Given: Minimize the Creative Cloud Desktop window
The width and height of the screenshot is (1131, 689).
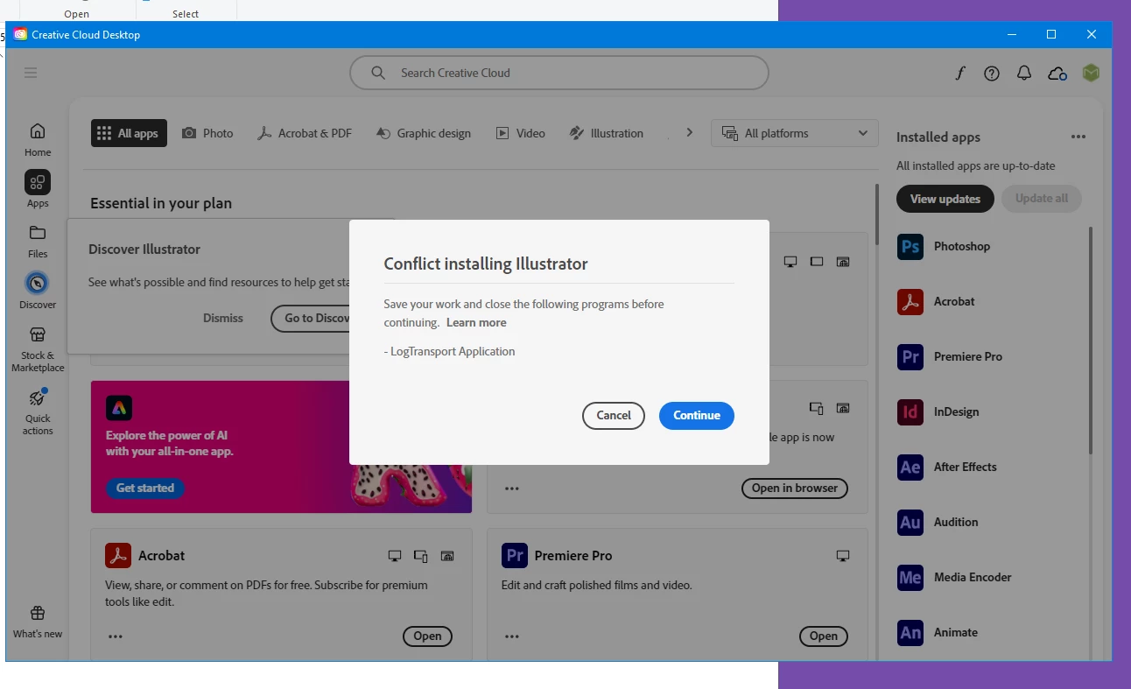Looking at the screenshot, I should [1012, 35].
